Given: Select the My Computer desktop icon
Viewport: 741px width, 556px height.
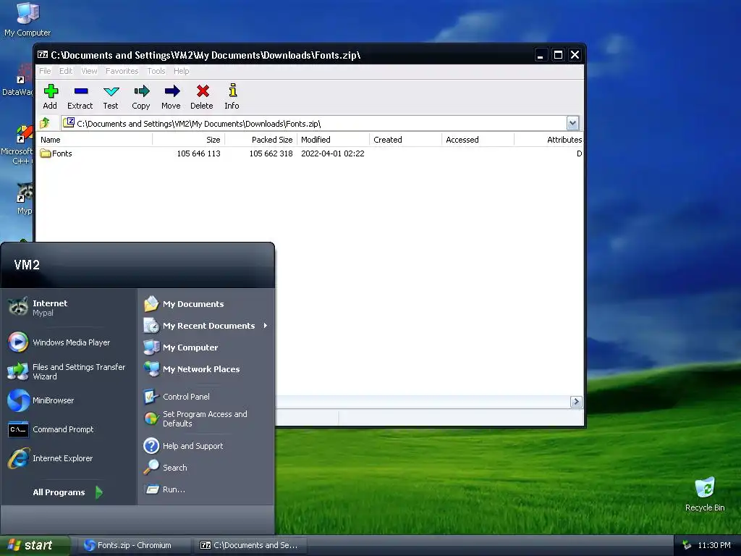Looking at the screenshot, I should pyautogui.click(x=27, y=19).
